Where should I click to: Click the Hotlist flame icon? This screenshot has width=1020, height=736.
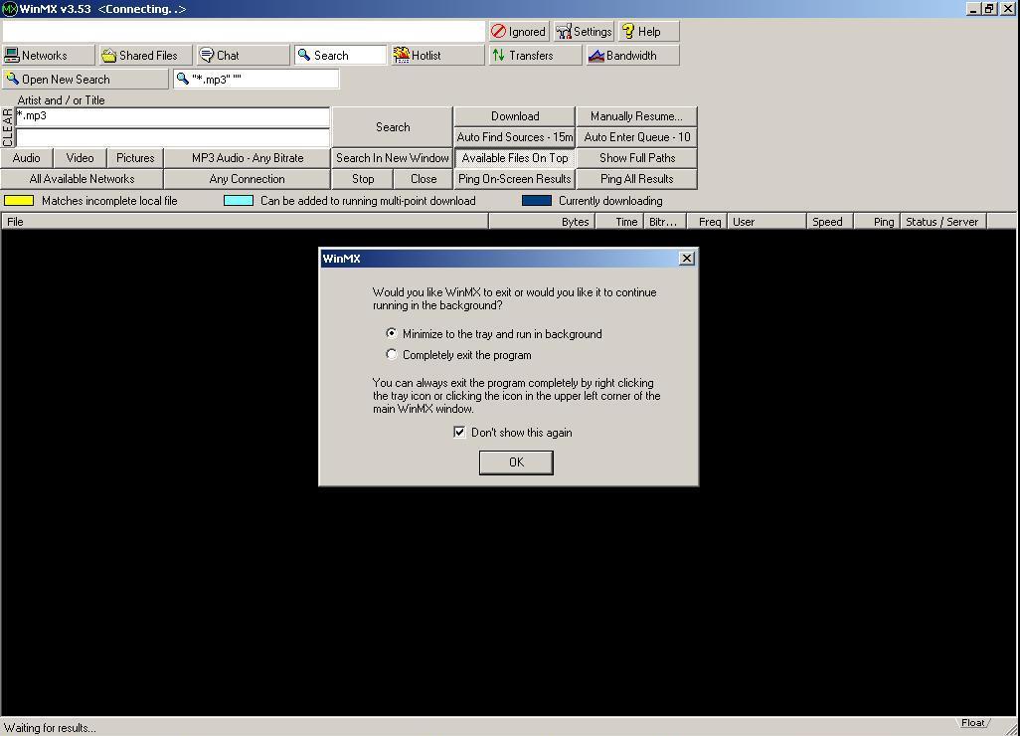click(x=402, y=56)
